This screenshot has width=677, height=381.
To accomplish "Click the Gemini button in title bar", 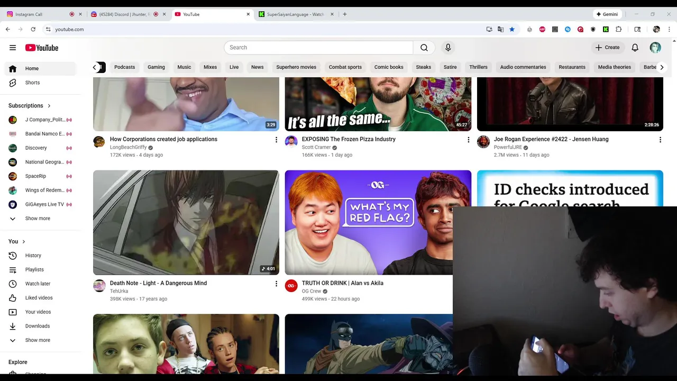I will pyautogui.click(x=607, y=14).
